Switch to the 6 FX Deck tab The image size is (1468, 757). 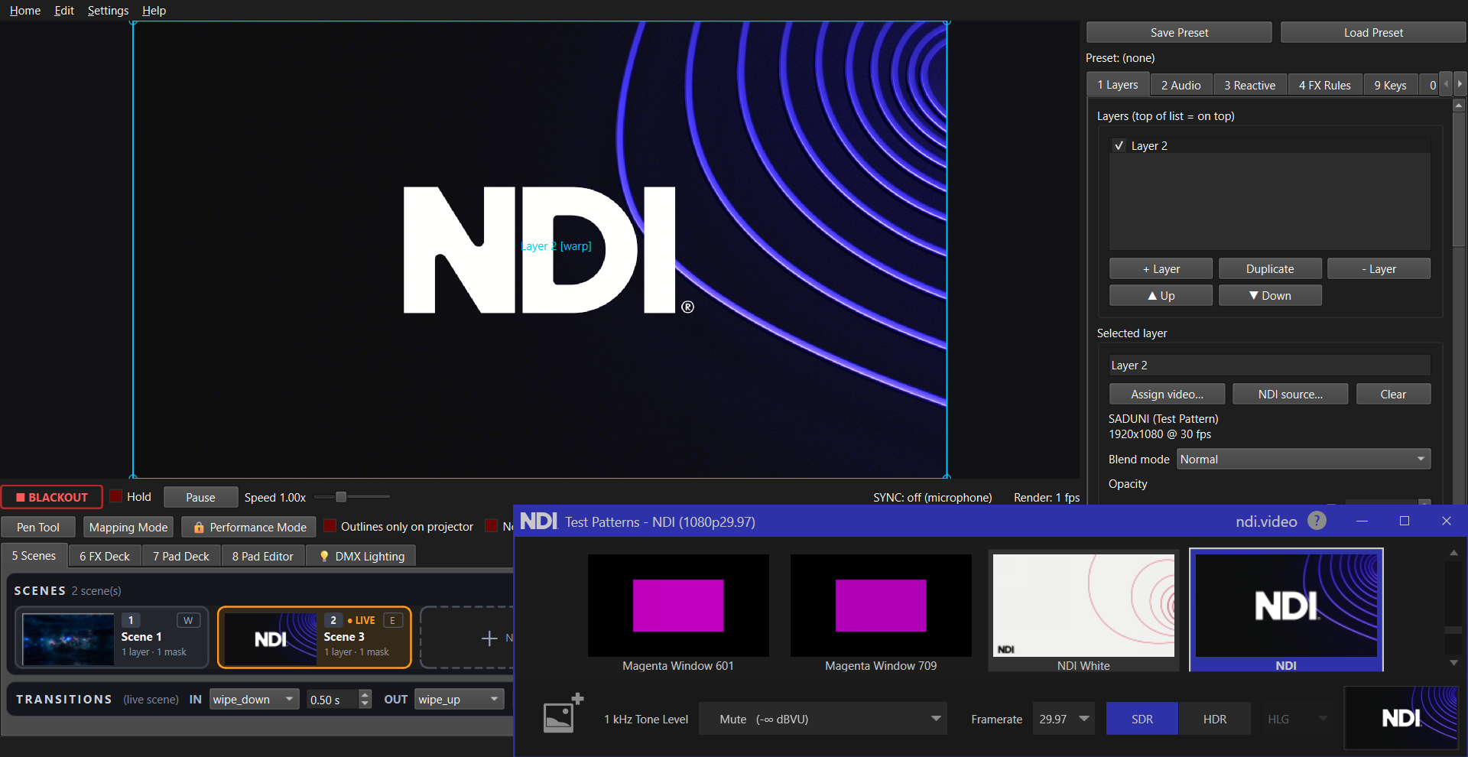(x=105, y=556)
